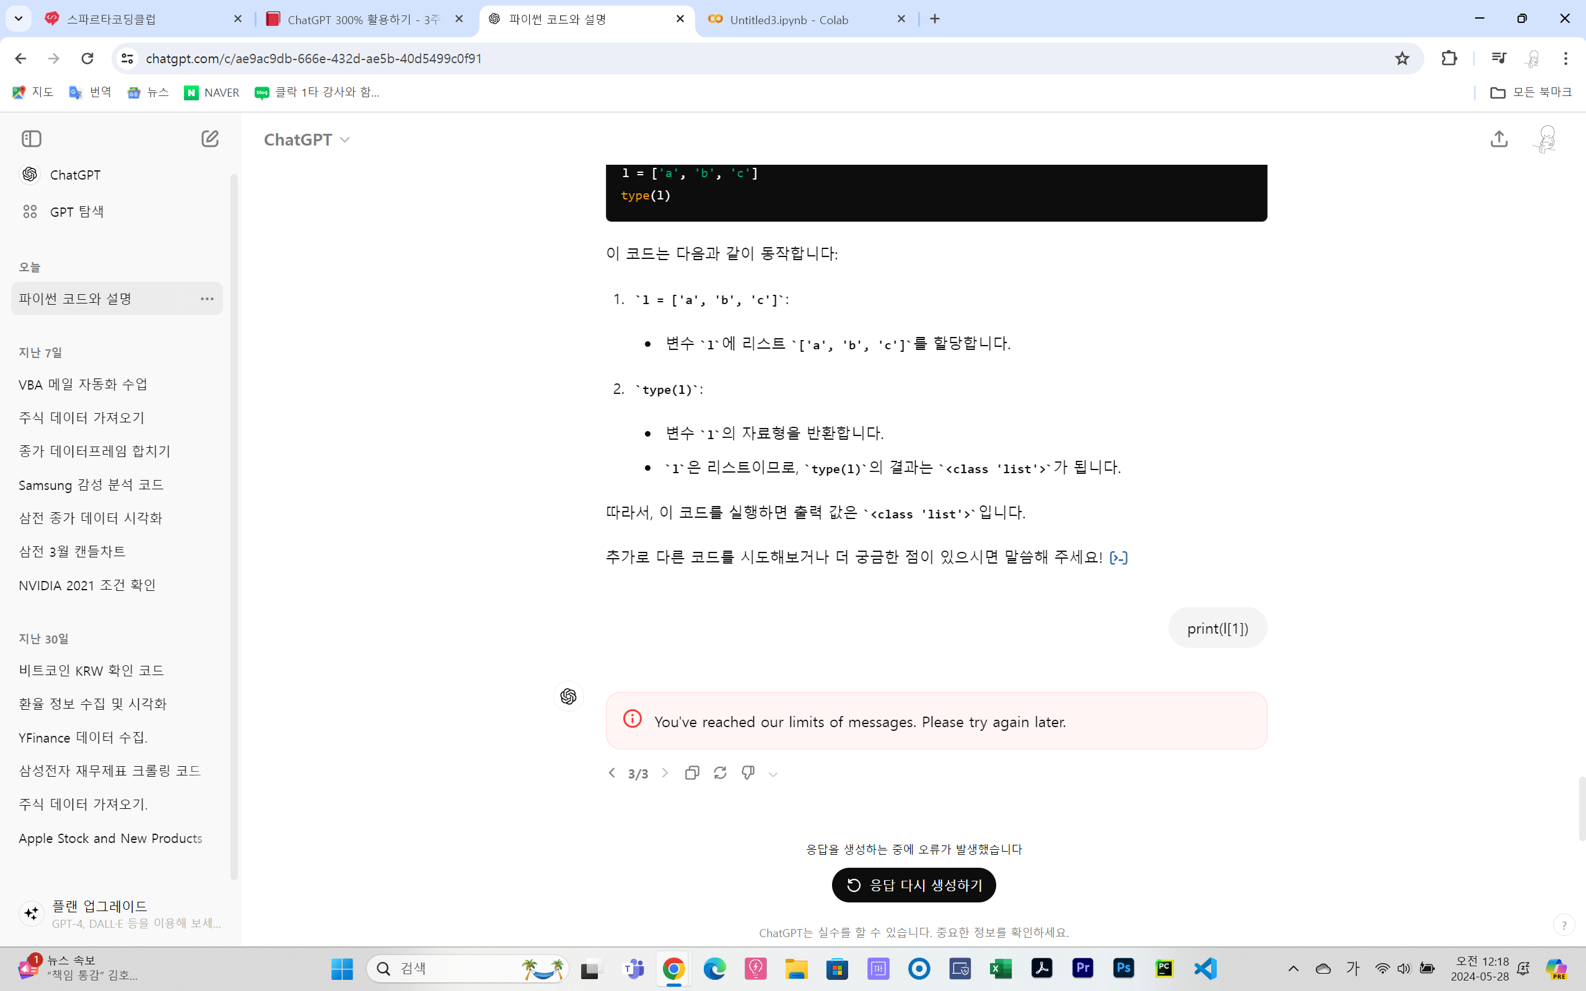1586x991 pixels.
Task: Go back to the previous page
Action: pyautogui.click(x=20, y=58)
